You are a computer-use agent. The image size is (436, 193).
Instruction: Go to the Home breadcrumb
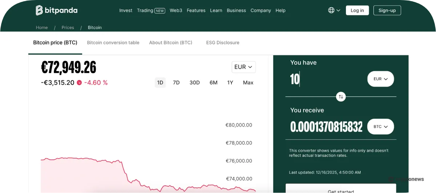pos(42,28)
